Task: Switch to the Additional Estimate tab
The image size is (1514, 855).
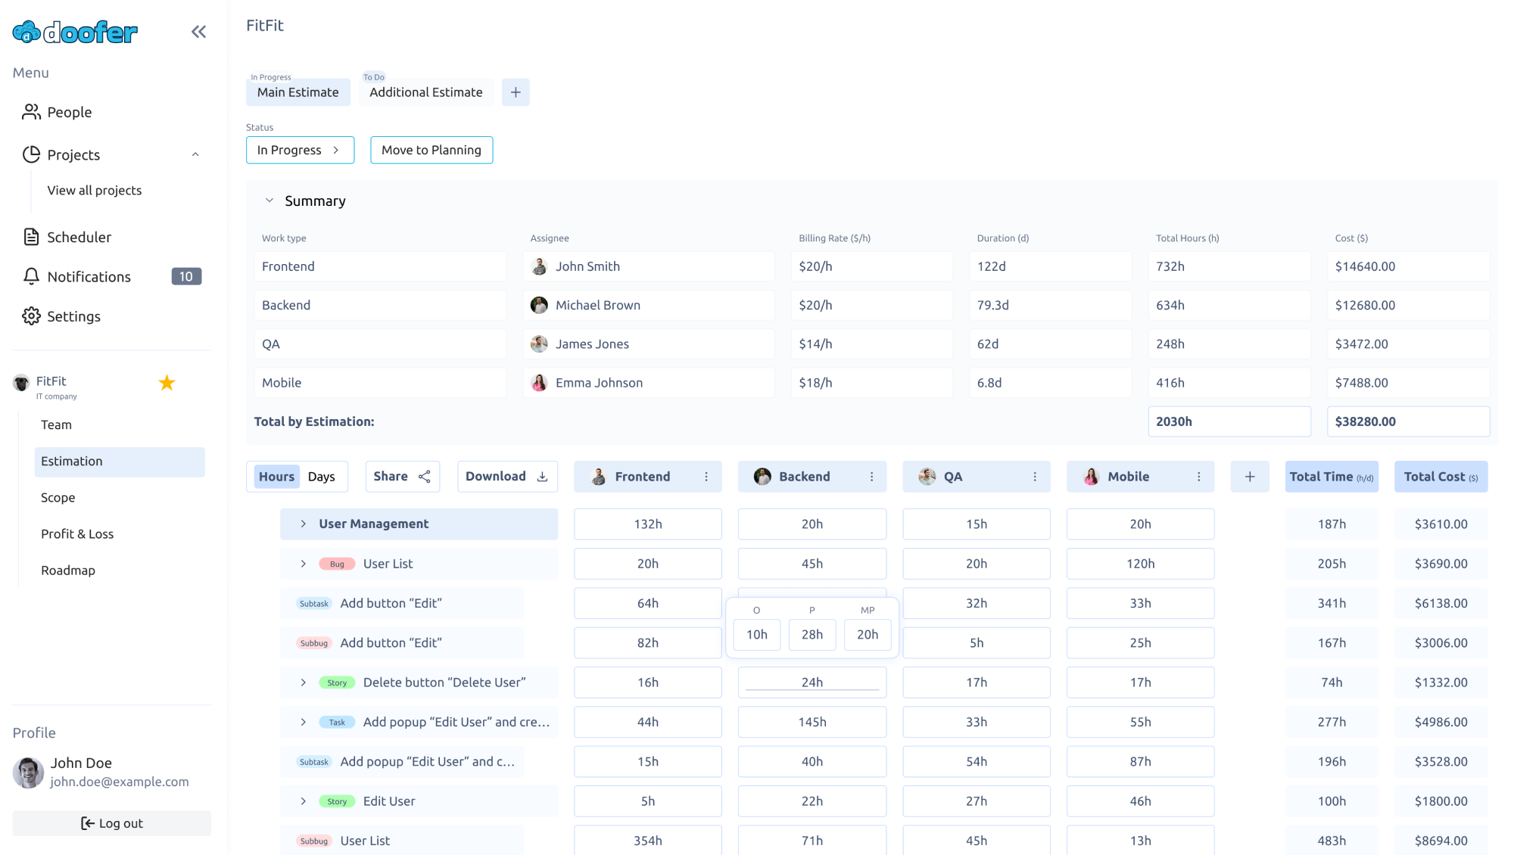Action: pyautogui.click(x=425, y=92)
